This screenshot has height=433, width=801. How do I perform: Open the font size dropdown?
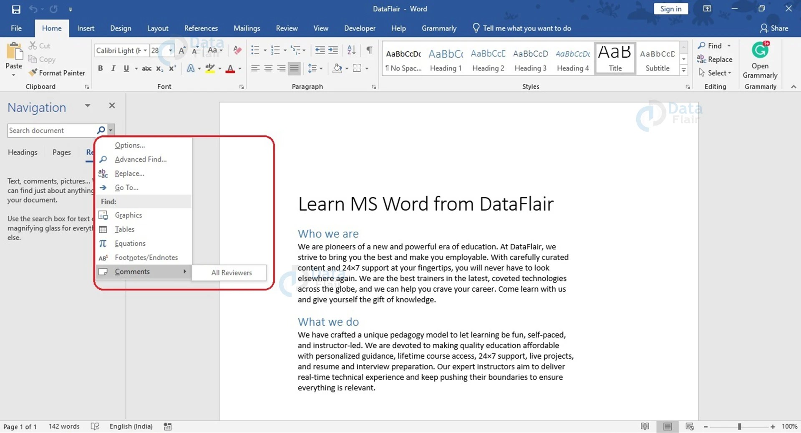click(x=169, y=50)
